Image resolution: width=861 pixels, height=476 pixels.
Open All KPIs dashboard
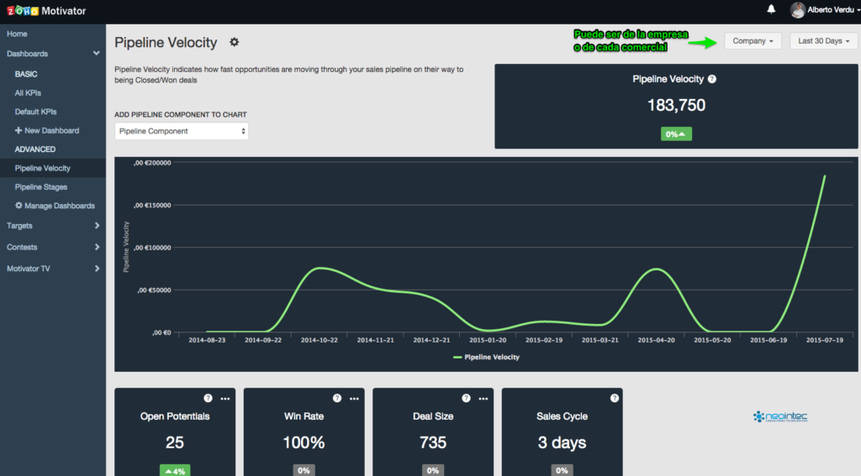(28, 93)
